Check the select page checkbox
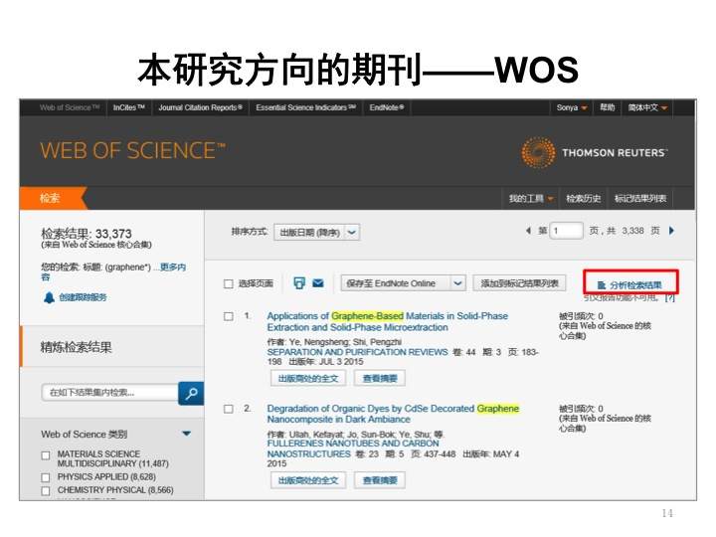Viewport: 716px width, 537px height. [x=229, y=283]
